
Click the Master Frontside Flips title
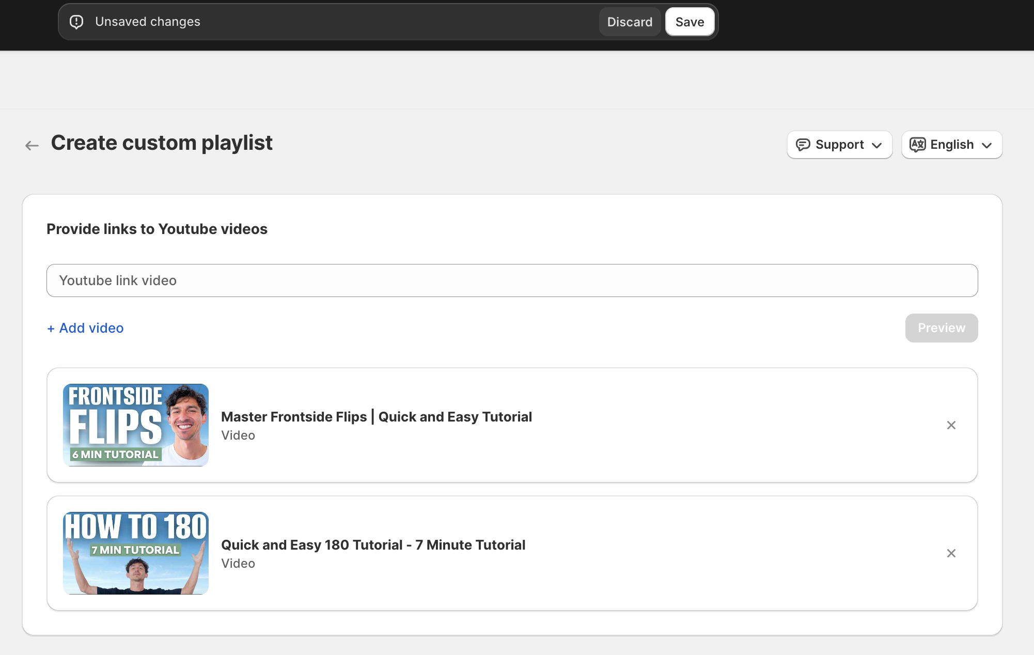tap(376, 417)
